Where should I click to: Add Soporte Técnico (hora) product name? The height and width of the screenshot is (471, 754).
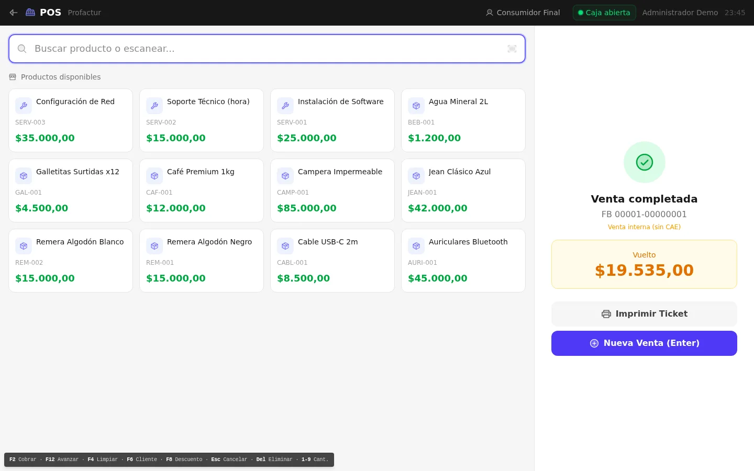[208, 102]
